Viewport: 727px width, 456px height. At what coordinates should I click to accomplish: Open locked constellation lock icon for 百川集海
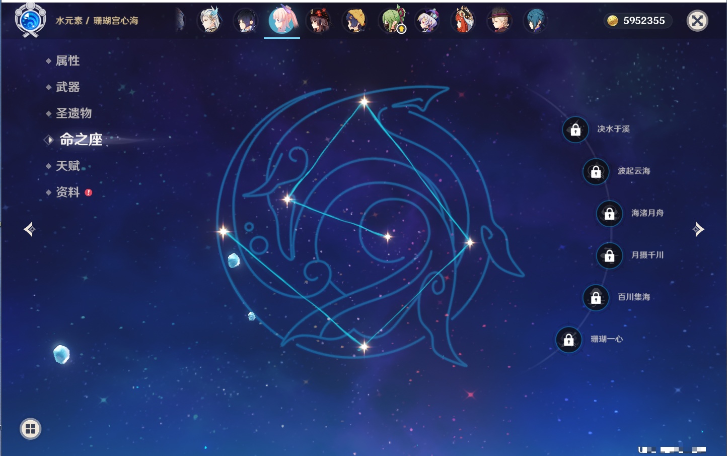(596, 297)
